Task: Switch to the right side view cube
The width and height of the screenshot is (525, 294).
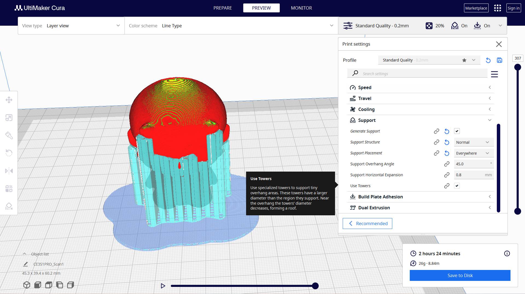Action: 70,285
